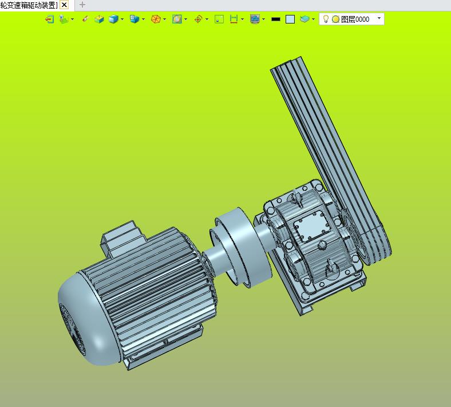
Task: Open the dropdown beside framed filter icon
Action: click(x=185, y=19)
